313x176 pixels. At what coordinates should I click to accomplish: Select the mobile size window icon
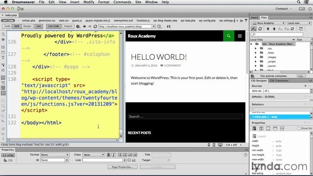pyautogui.click(x=209, y=145)
